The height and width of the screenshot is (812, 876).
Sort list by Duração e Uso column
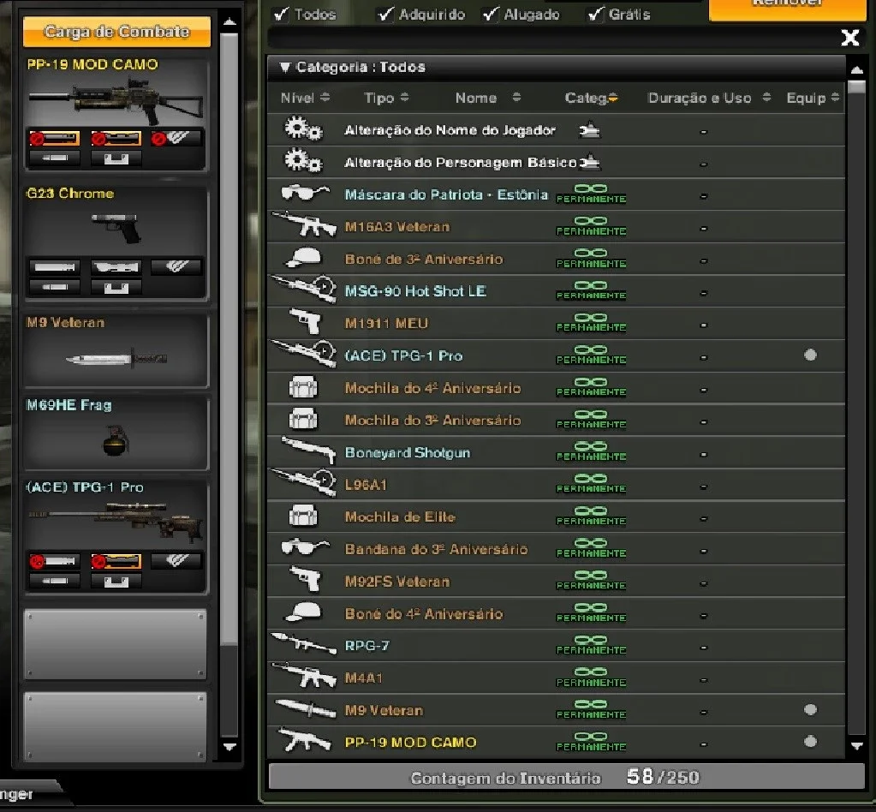[709, 98]
